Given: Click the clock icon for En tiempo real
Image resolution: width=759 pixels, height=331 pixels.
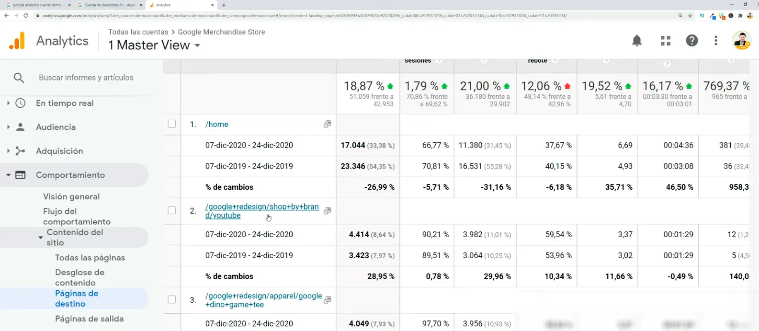Looking at the screenshot, I should (20, 103).
